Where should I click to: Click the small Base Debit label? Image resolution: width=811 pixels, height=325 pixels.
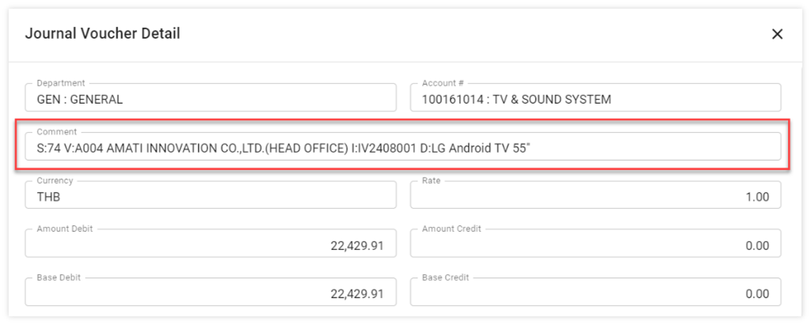click(x=60, y=278)
